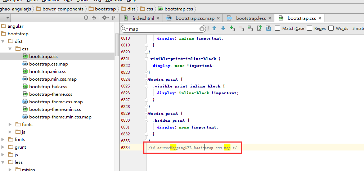Click the green-arrow export results icon
The image size is (364, 171).
click(260, 28)
